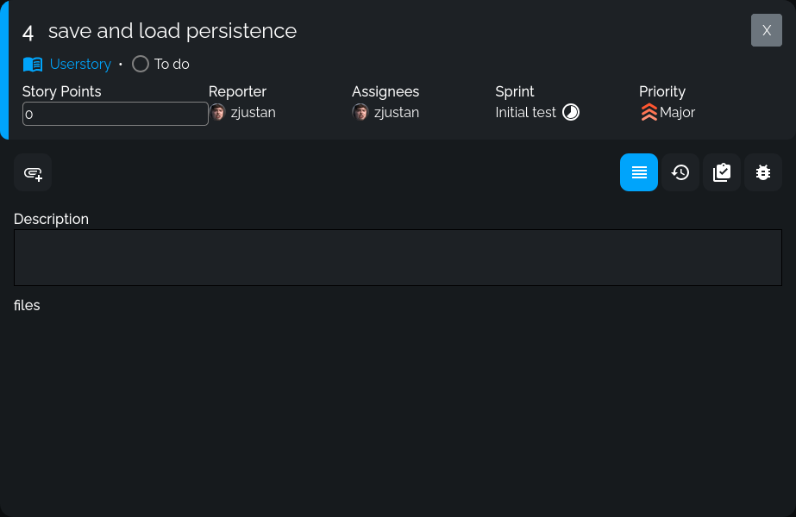Focus the Story Points input field
Viewport: 796px width, 517px height.
pyautogui.click(x=116, y=114)
